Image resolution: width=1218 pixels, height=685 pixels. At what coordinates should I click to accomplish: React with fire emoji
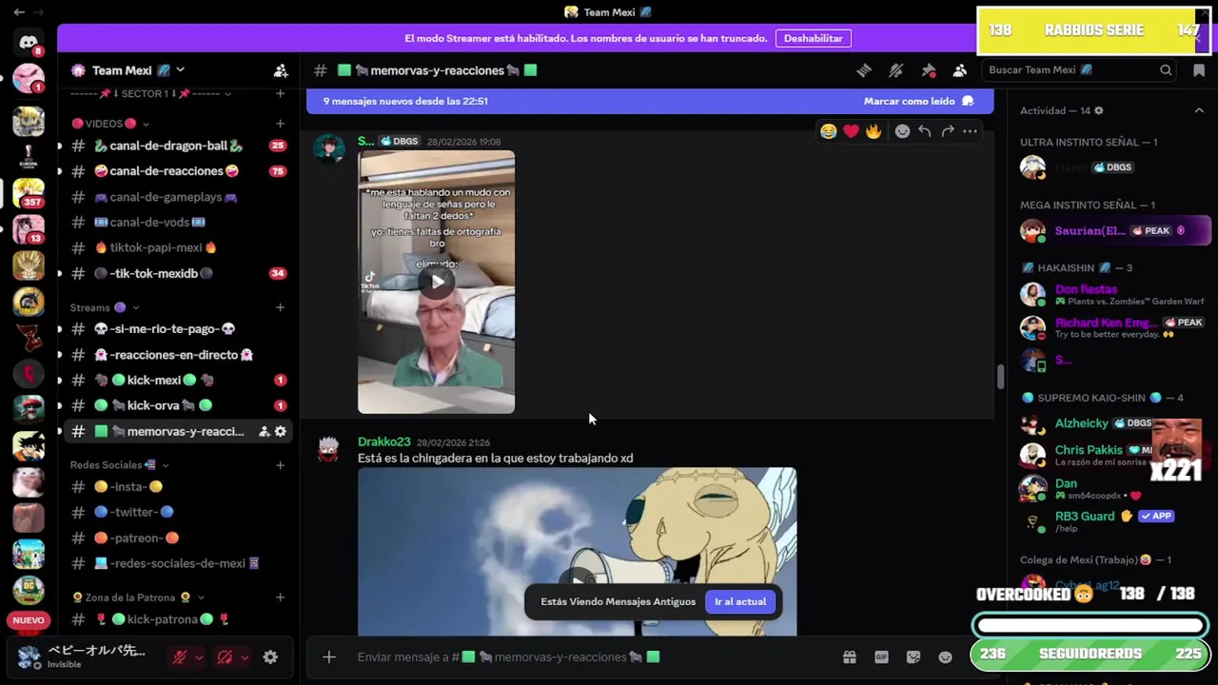click(874, 131)
